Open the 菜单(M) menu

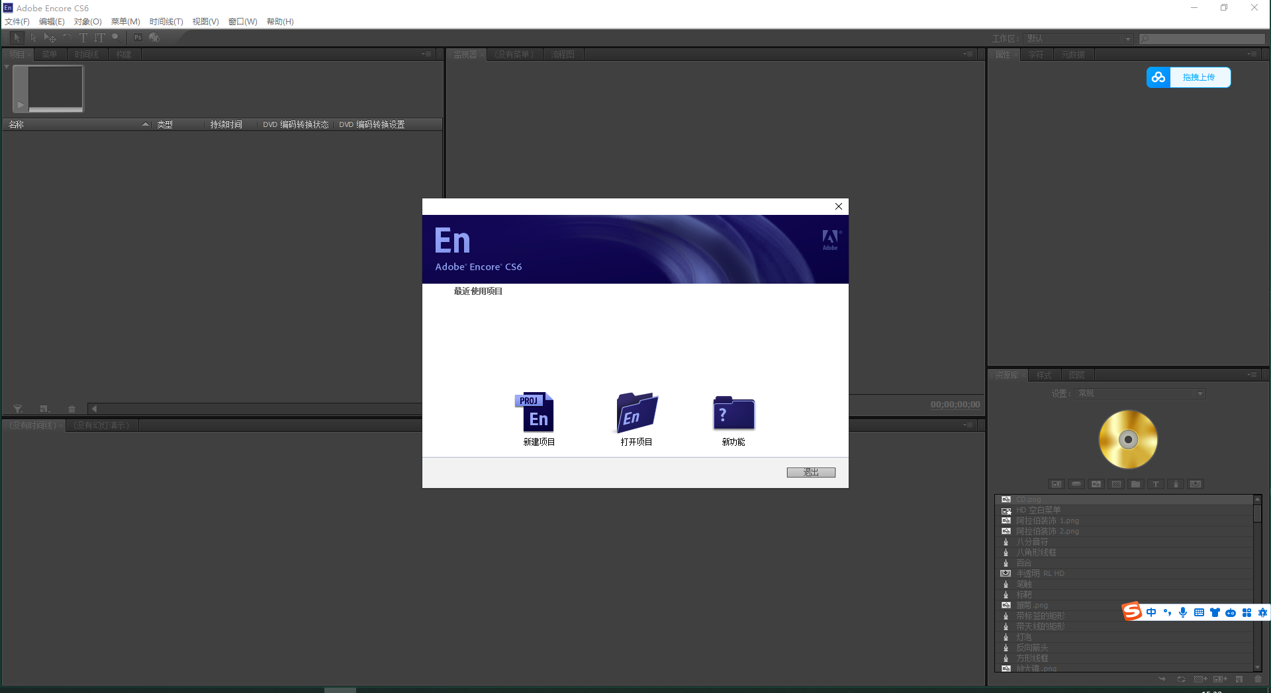(125, 22)
